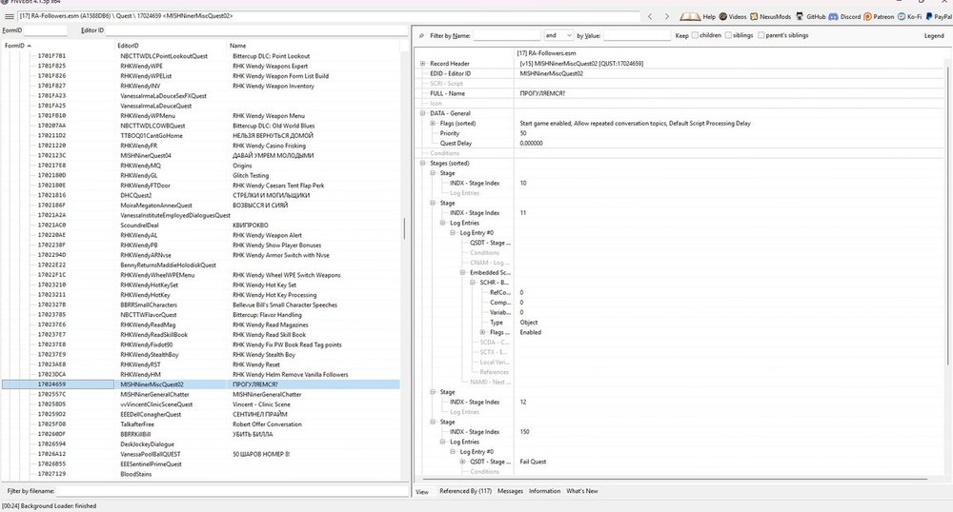Open the Information tab
This screenshot has height=512, width=953.
pyautogui.click(x=544, y=491)
